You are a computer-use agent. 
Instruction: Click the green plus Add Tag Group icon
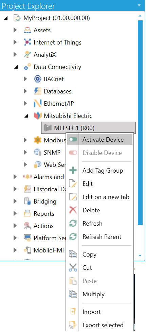[73, 171]
